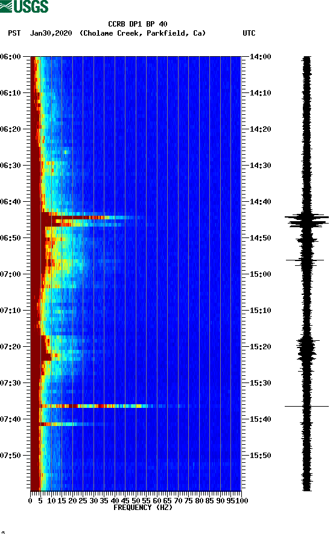
Task: Click the date 'Jan30,2020'
Action: pos(51,33)
